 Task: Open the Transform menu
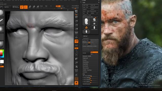(x=74, y=1)
